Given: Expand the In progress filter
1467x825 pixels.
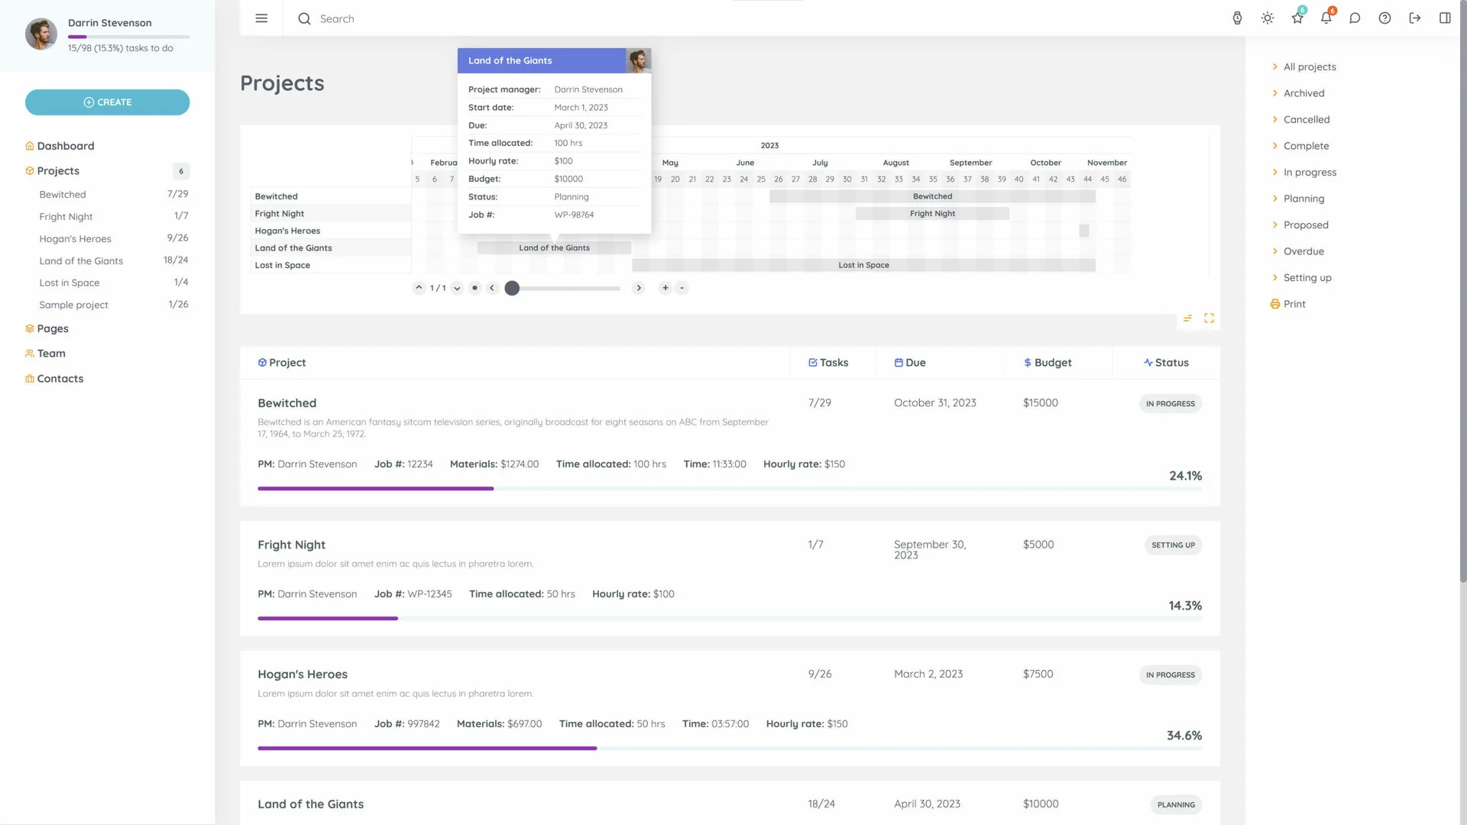Looking at the screenshot, I should (1309, 173).
